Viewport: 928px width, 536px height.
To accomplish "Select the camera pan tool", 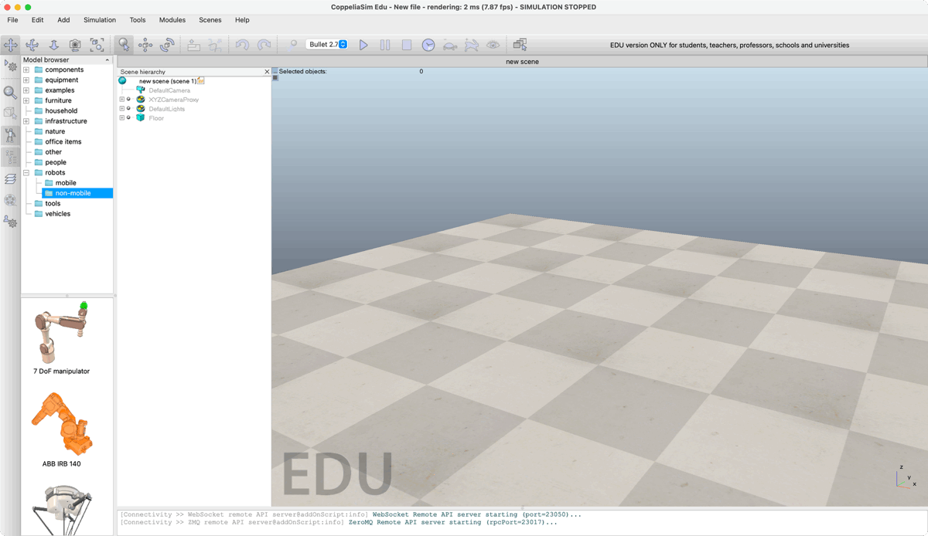I will pos(11,45).
